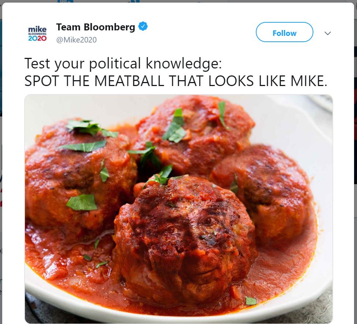The height and width of the screenshot is (324, 357).
Task: Click the large parsley leaf on sauce-covered meatball
Action: coord(82,202)
